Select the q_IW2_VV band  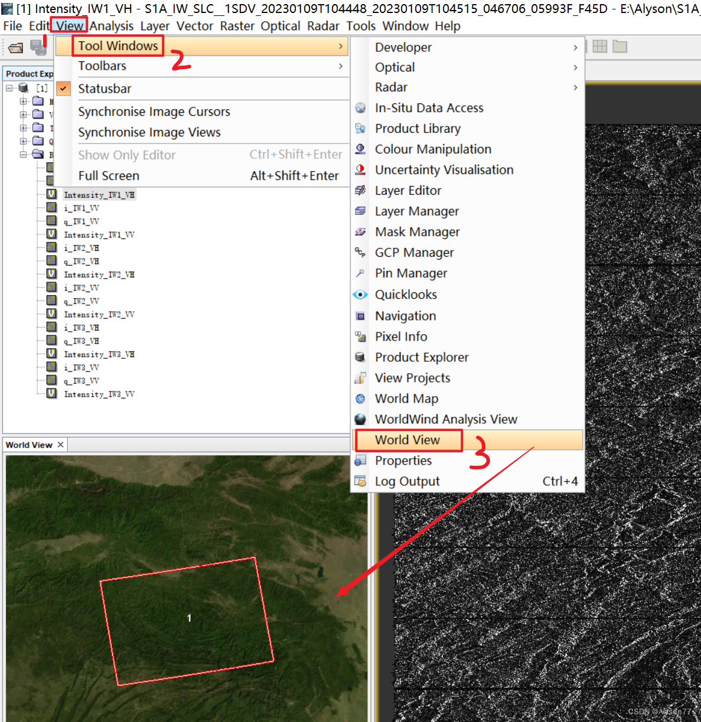tap(81, 301)
